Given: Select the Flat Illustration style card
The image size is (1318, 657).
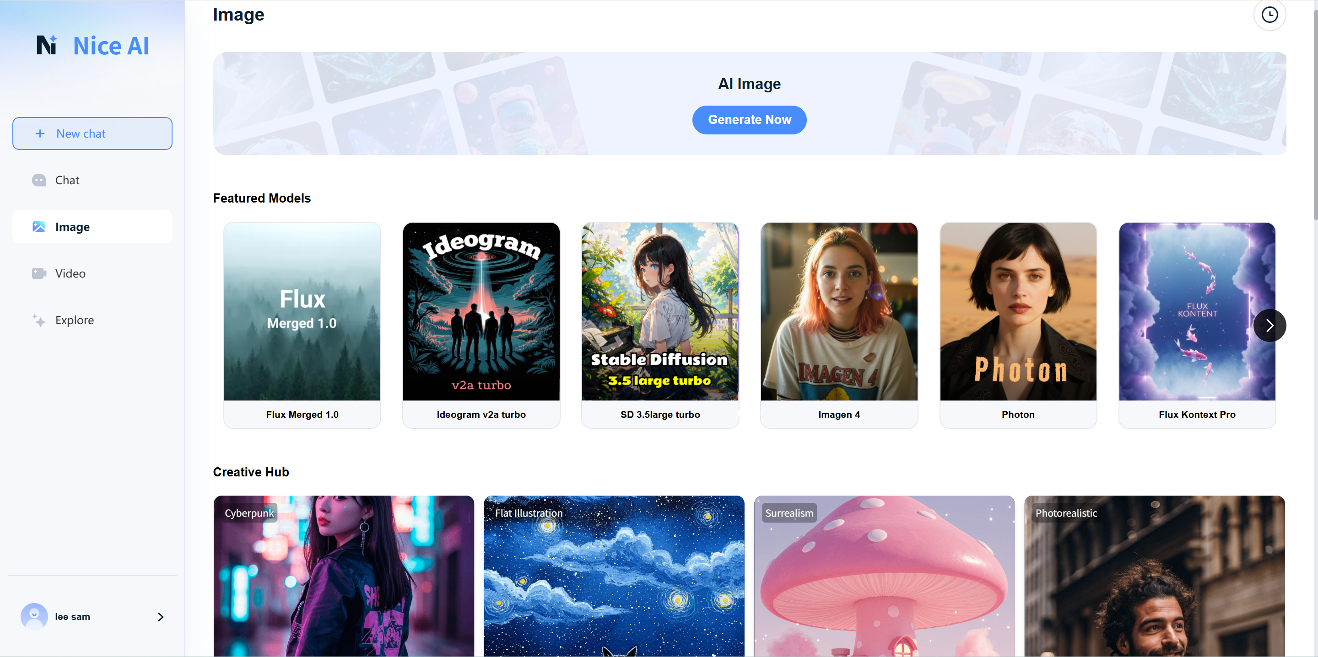Looking at the screenshot, I should coord(613,576).
